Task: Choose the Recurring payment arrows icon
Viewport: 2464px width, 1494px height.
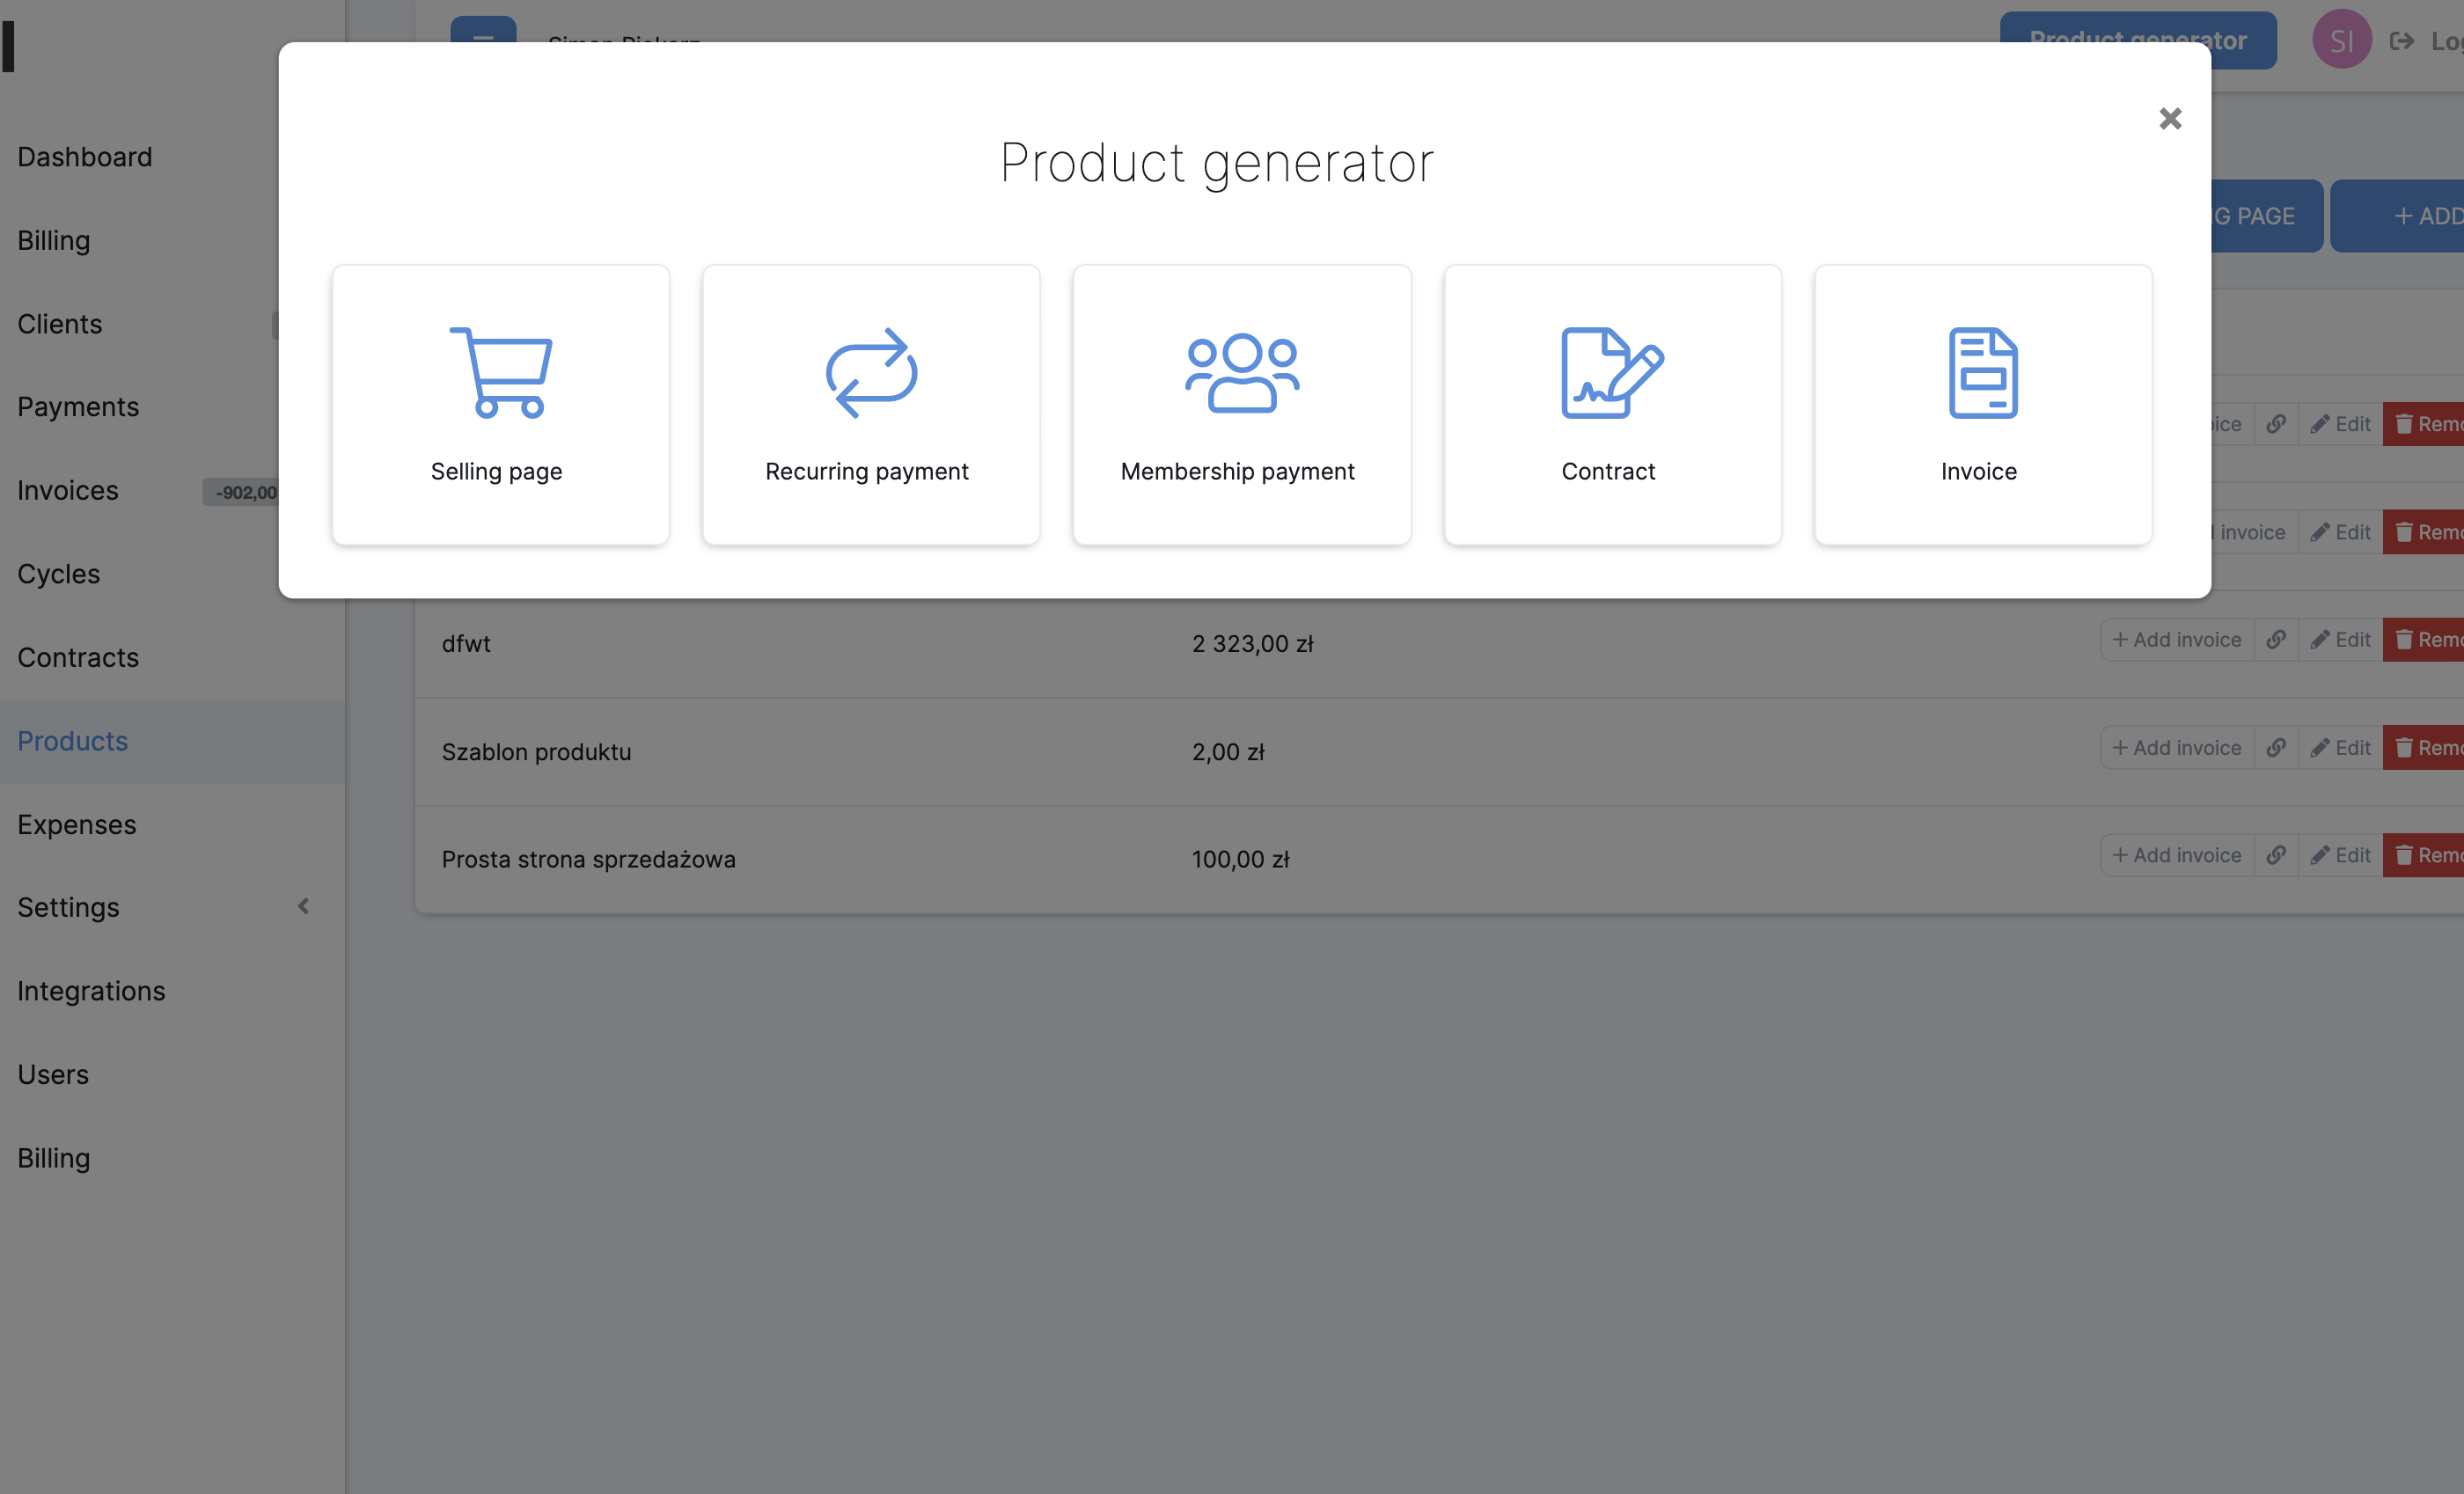Action: pos(870,372)
